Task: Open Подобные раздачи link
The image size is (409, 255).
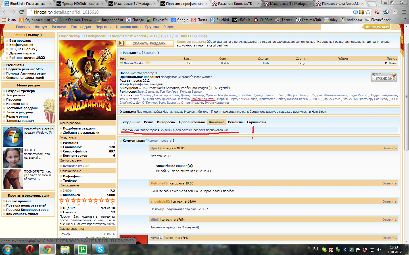Action: point(79,128)
